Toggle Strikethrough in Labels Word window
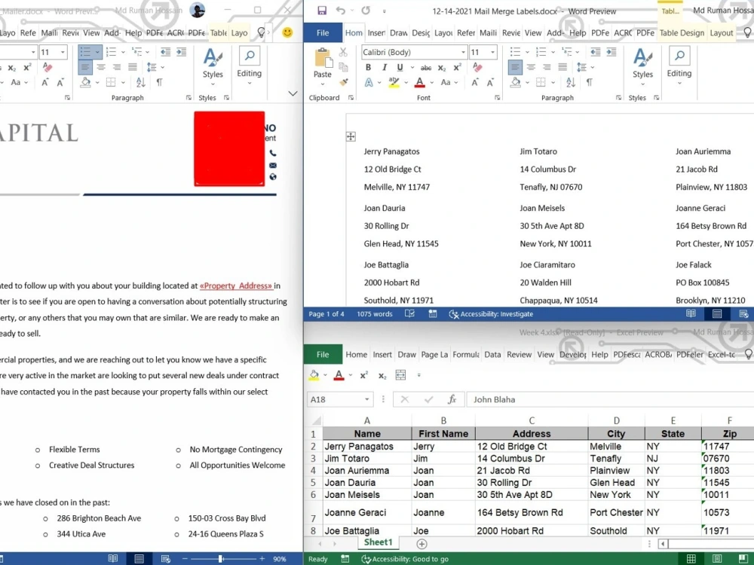Viewport: 754px width, 565px height. (426, 68)
